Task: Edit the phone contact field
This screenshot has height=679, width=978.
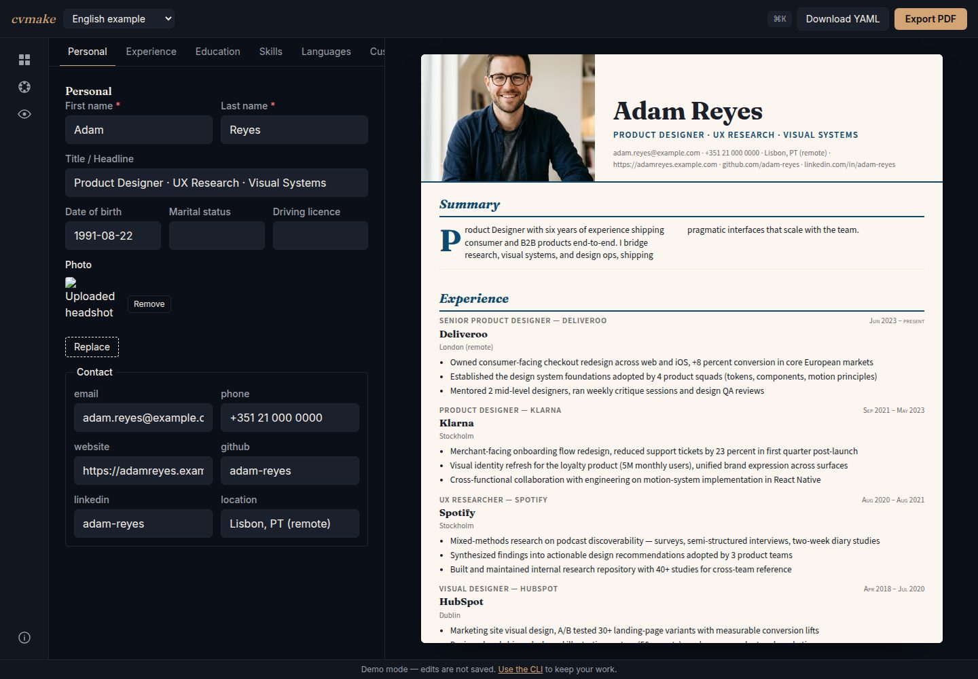Action: (x=290, y=418)
